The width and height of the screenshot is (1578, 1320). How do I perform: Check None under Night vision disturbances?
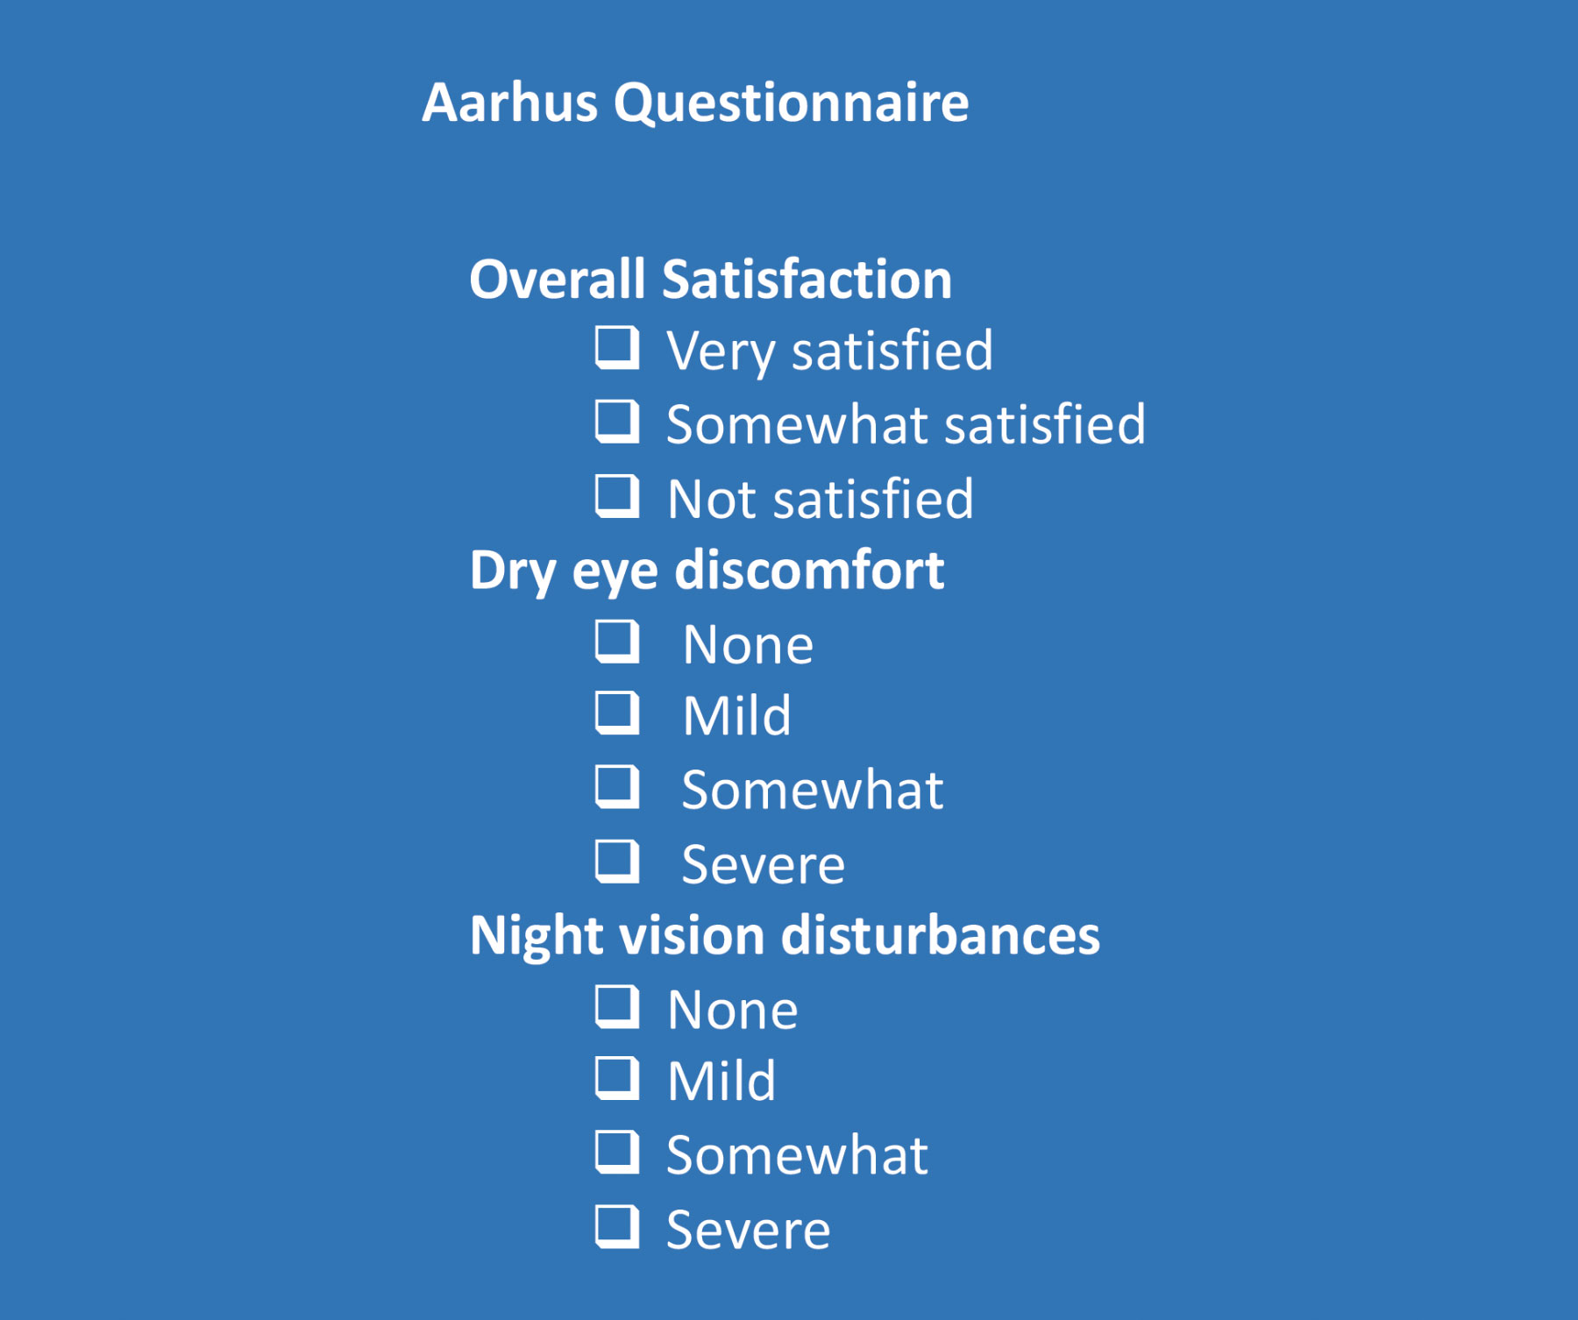[617, 1006]
